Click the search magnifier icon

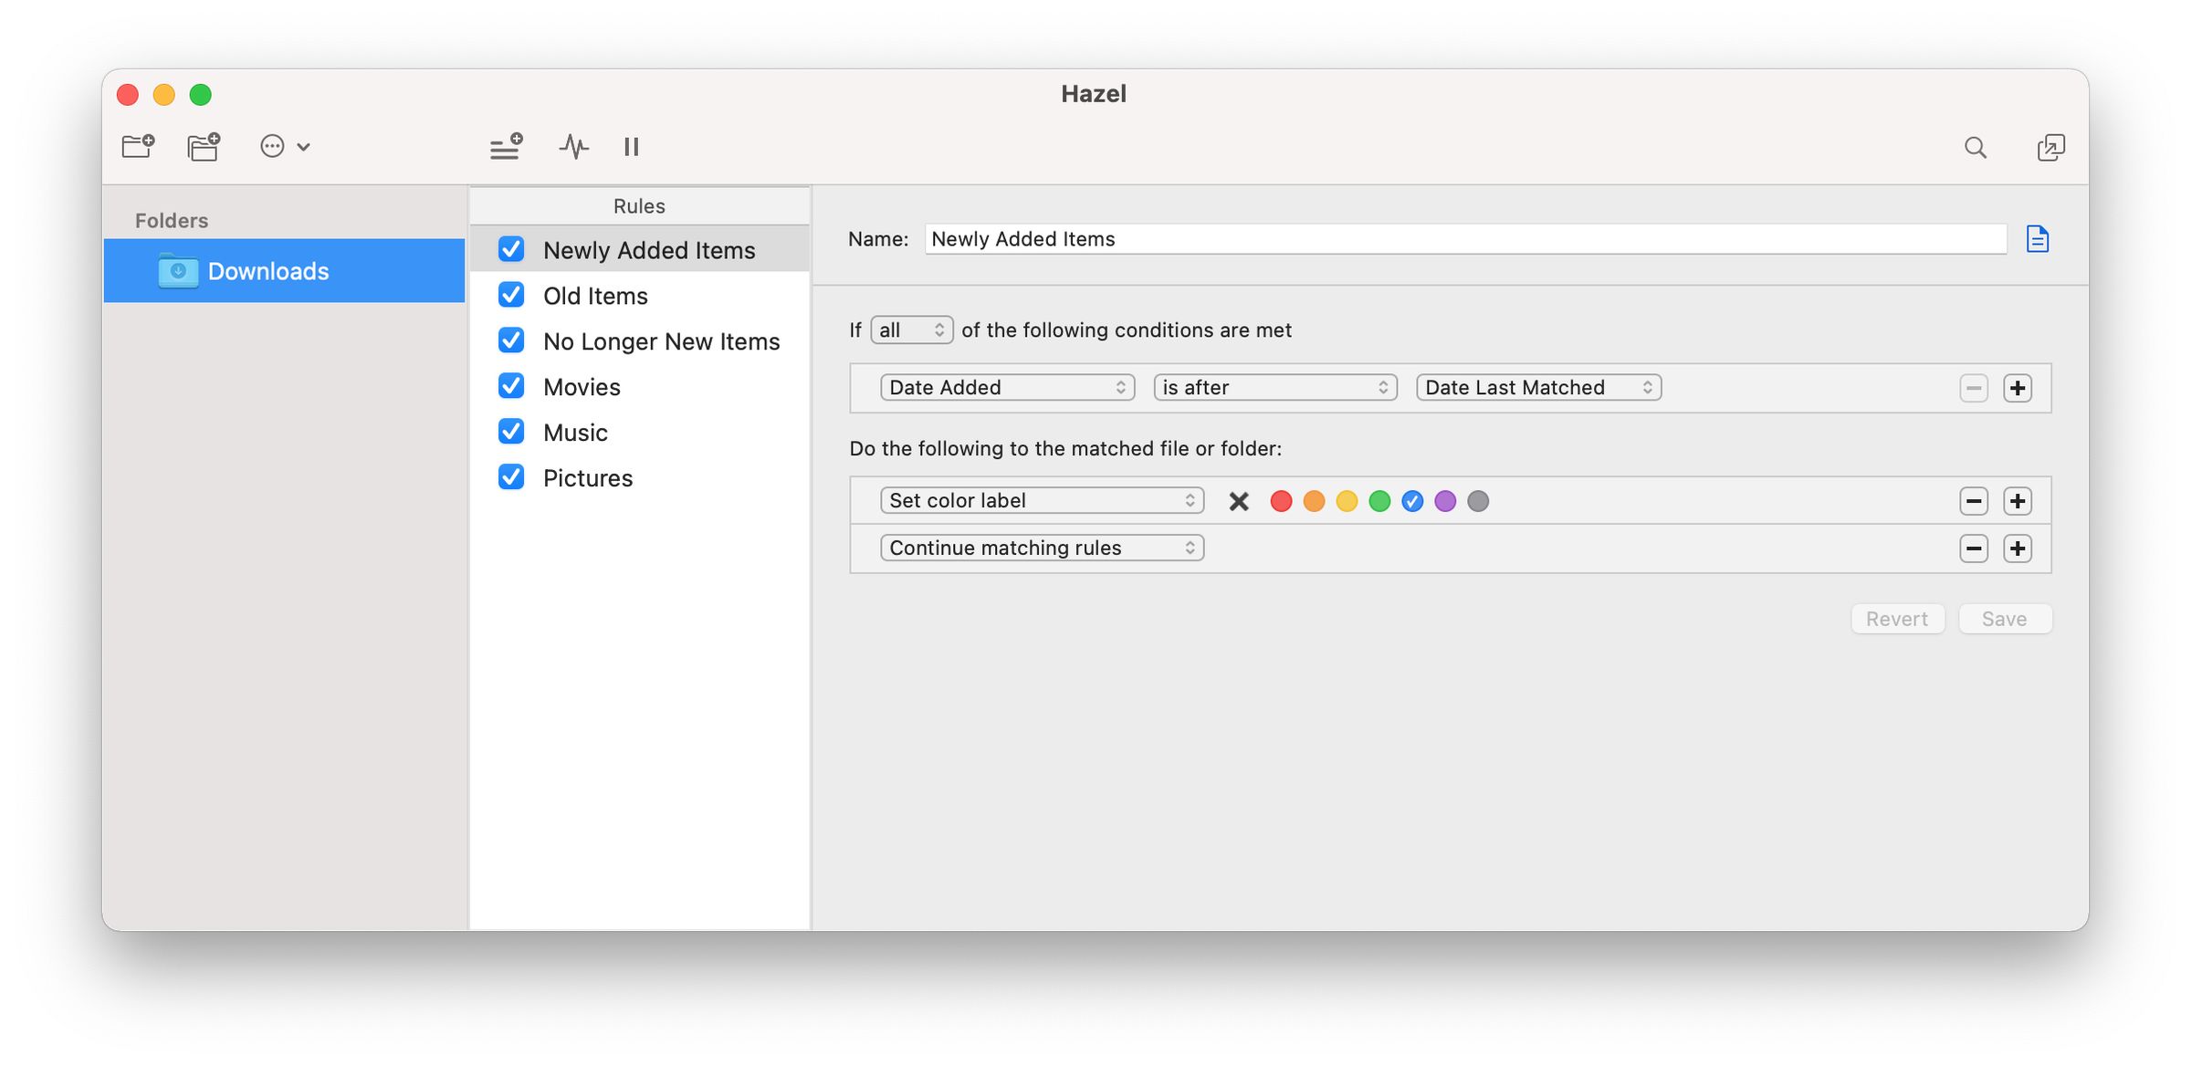(1975, 147)
